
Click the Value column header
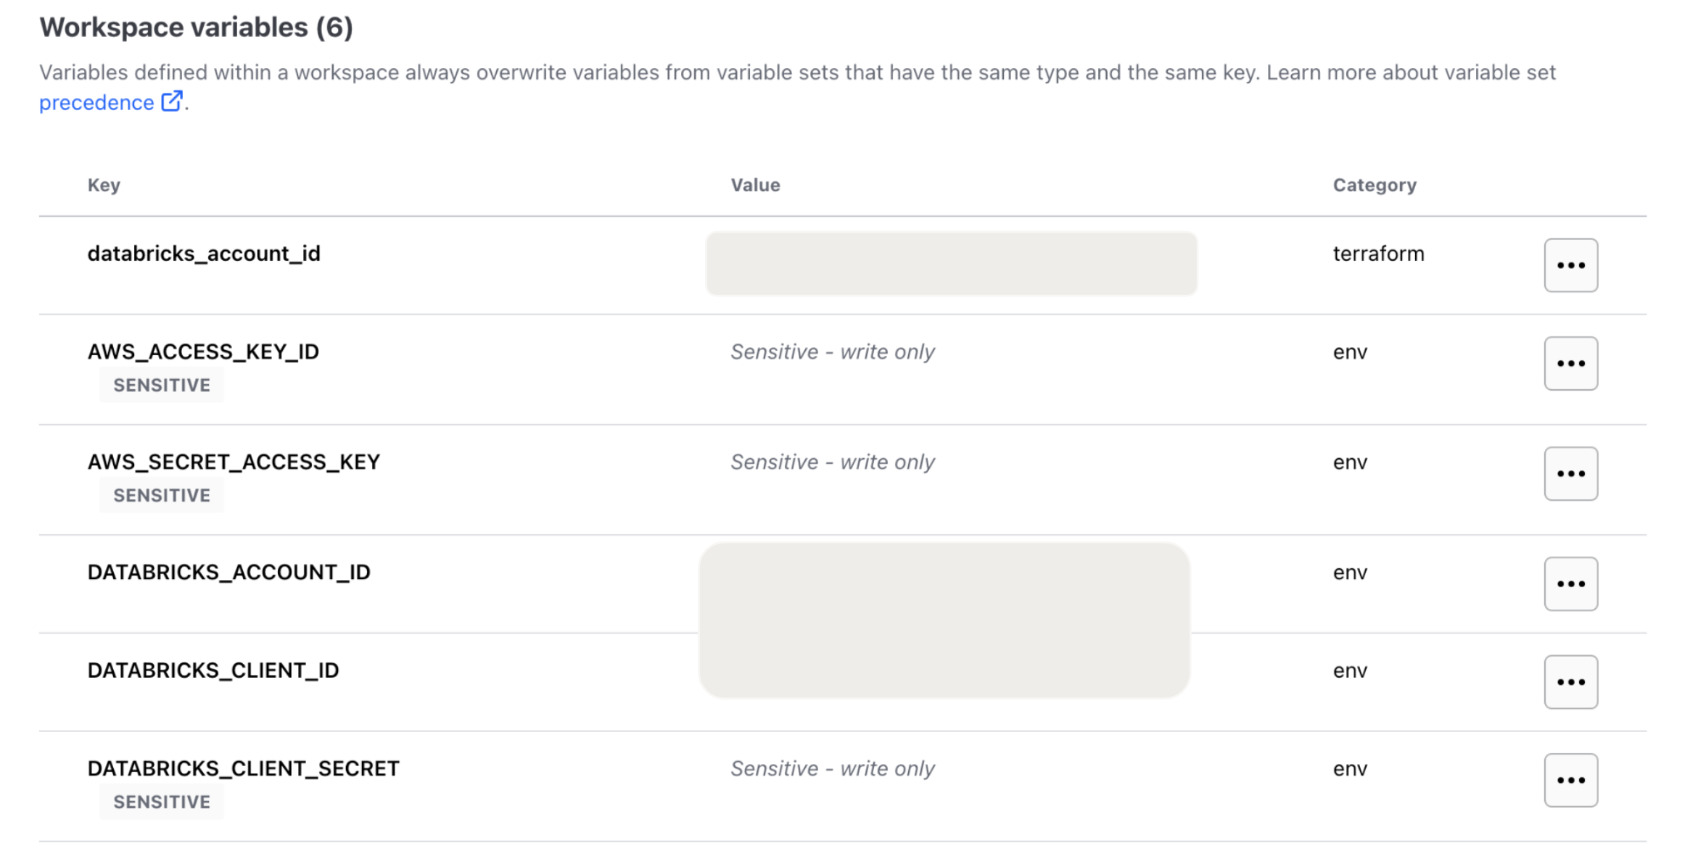755,185
